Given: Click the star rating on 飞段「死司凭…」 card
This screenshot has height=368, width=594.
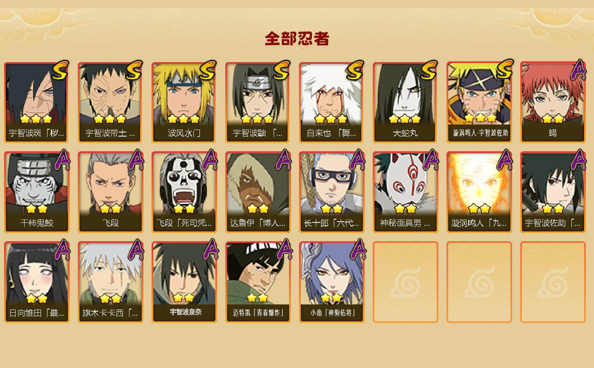Looking at the screenshot, I should 184,209.
